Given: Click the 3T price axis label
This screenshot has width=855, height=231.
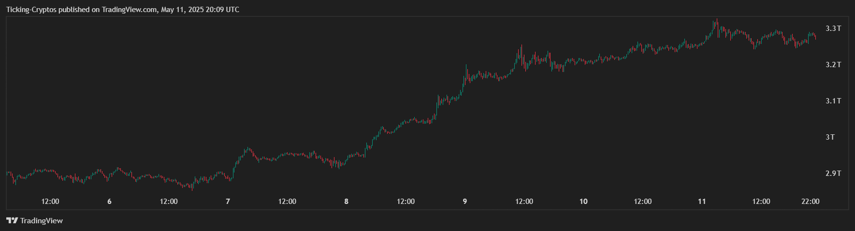Looking at the screenshot, I should tap(830, 137).
